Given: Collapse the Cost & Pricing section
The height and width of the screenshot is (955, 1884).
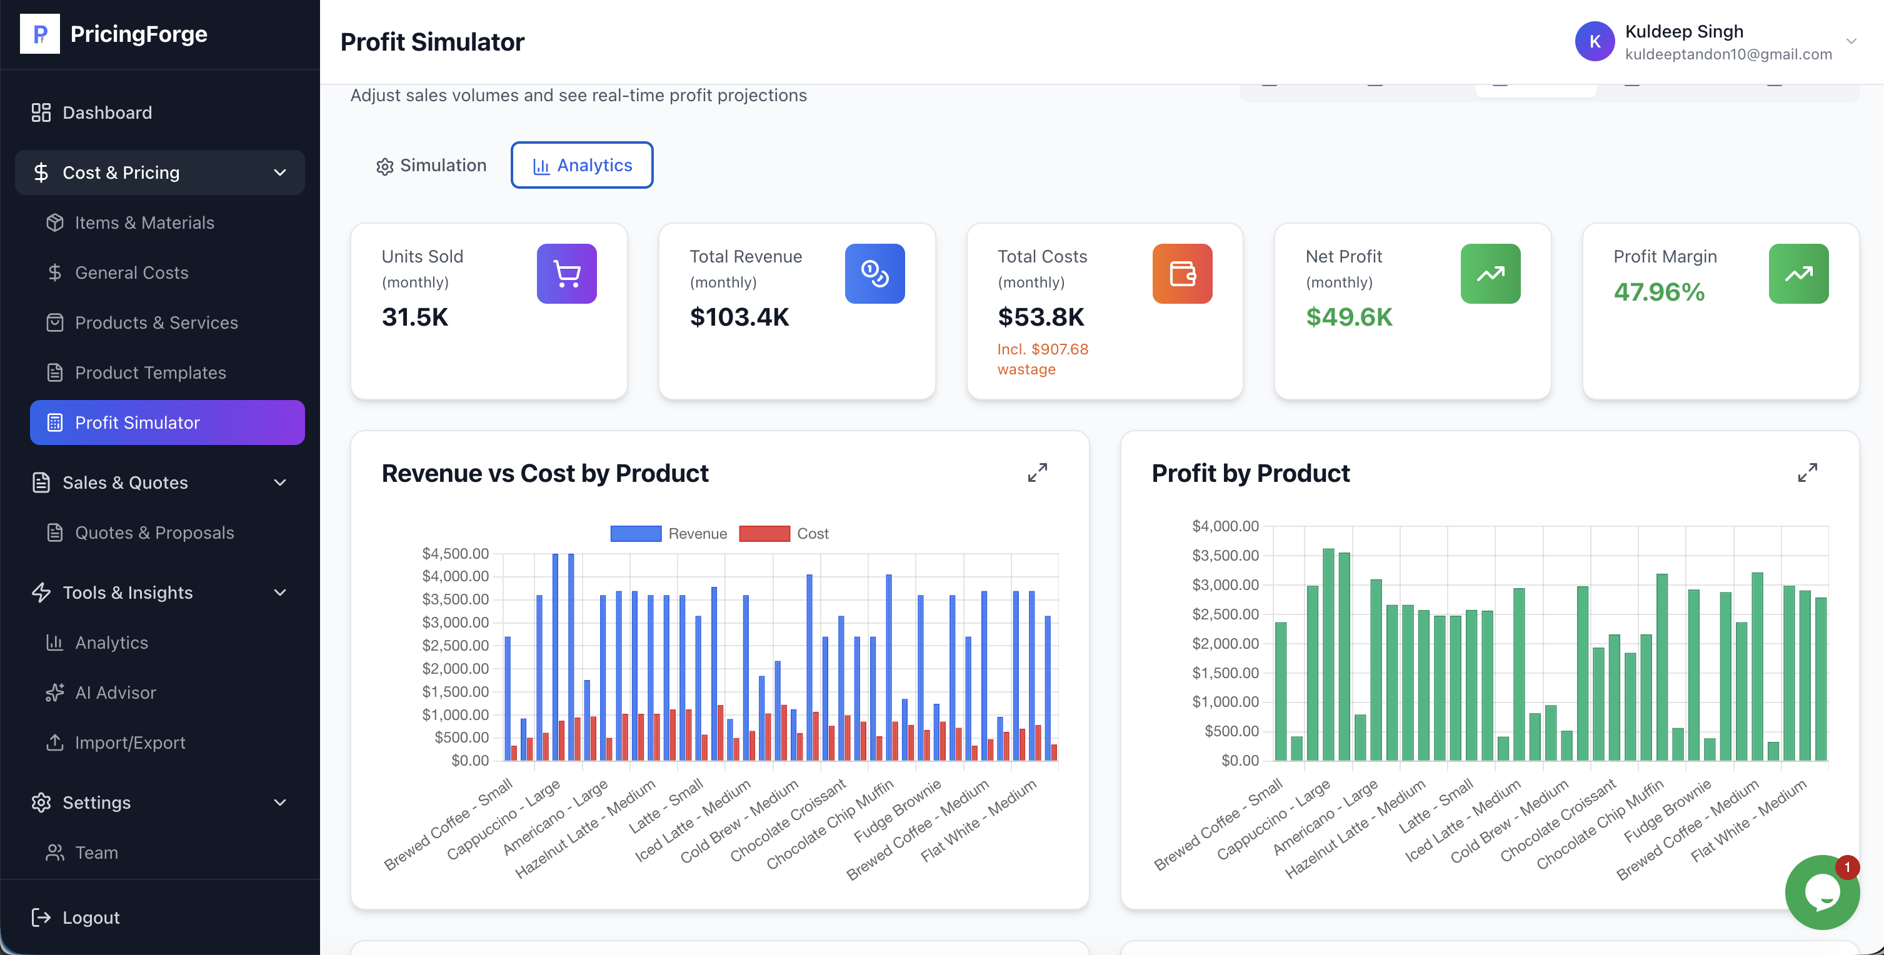Looking at the screenshot, I should [279, 172].
